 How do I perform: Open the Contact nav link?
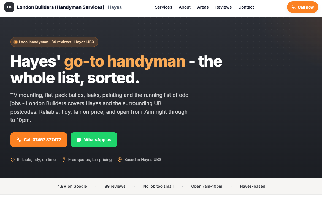coord(246,7)
